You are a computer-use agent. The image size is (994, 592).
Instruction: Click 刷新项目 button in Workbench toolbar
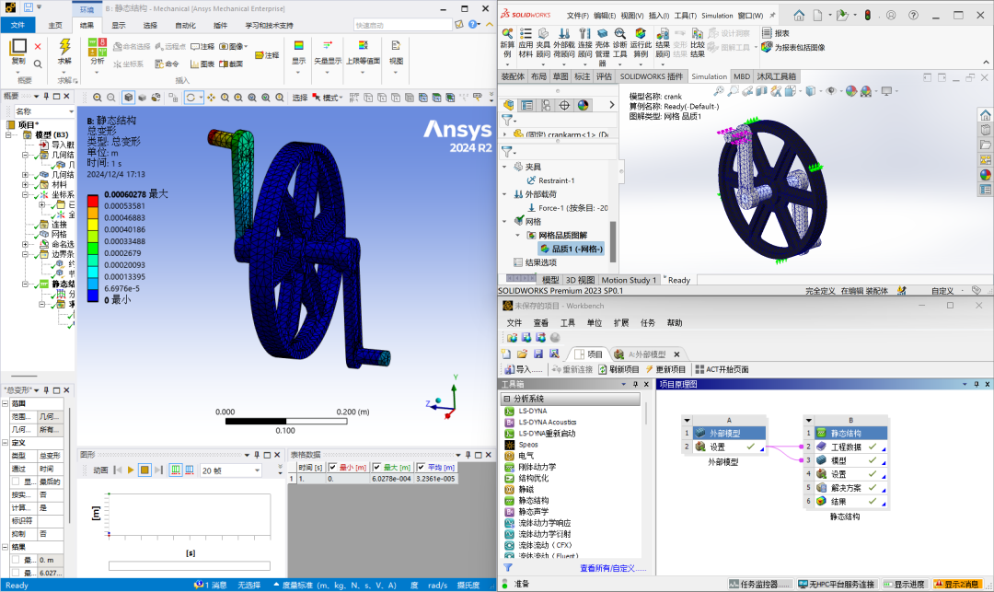tap(619, 369)
